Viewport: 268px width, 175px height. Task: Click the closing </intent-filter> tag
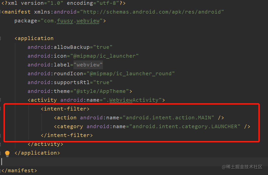click(x=67, y=135)
